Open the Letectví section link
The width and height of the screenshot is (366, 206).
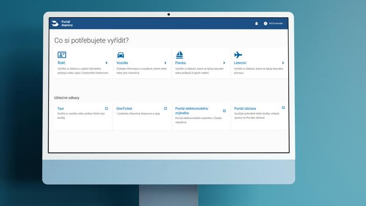240,63
